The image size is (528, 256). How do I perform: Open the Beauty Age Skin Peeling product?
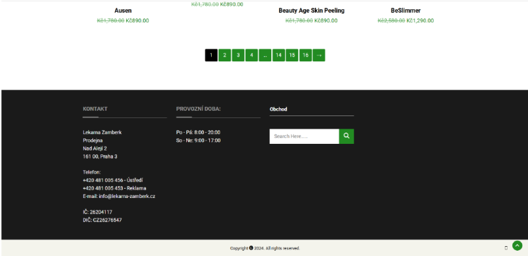click(312, 11)
